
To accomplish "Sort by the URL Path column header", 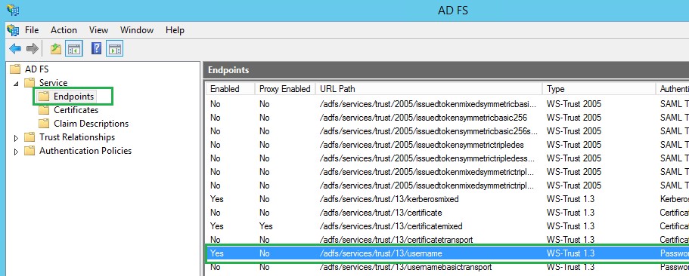I will coord(429,89).
